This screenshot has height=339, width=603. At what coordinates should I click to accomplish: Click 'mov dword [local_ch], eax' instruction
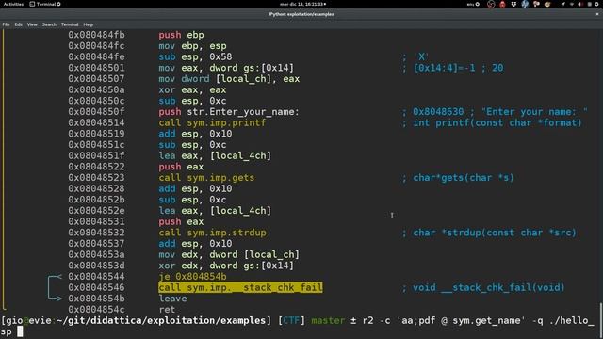[x=229, y=79]
